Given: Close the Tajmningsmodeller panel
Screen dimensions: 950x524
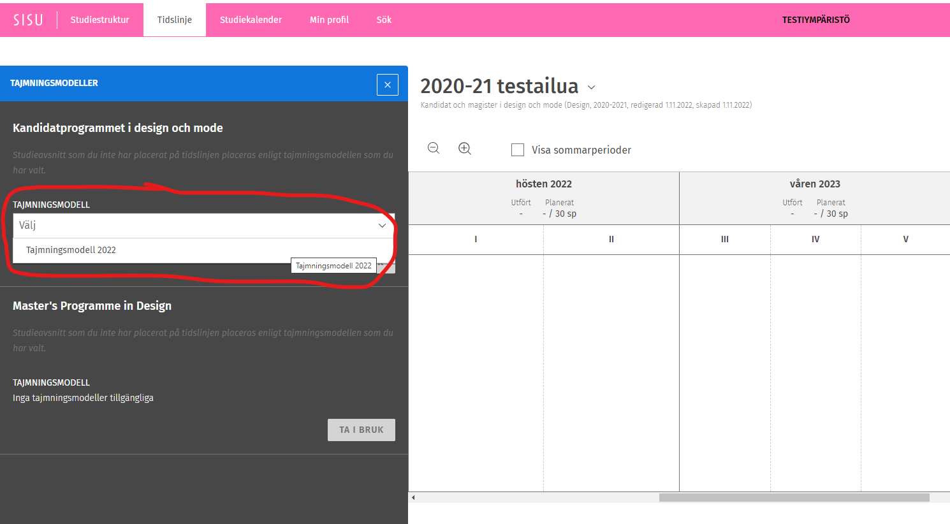Looking at the screenshot, I should [387, 85].
